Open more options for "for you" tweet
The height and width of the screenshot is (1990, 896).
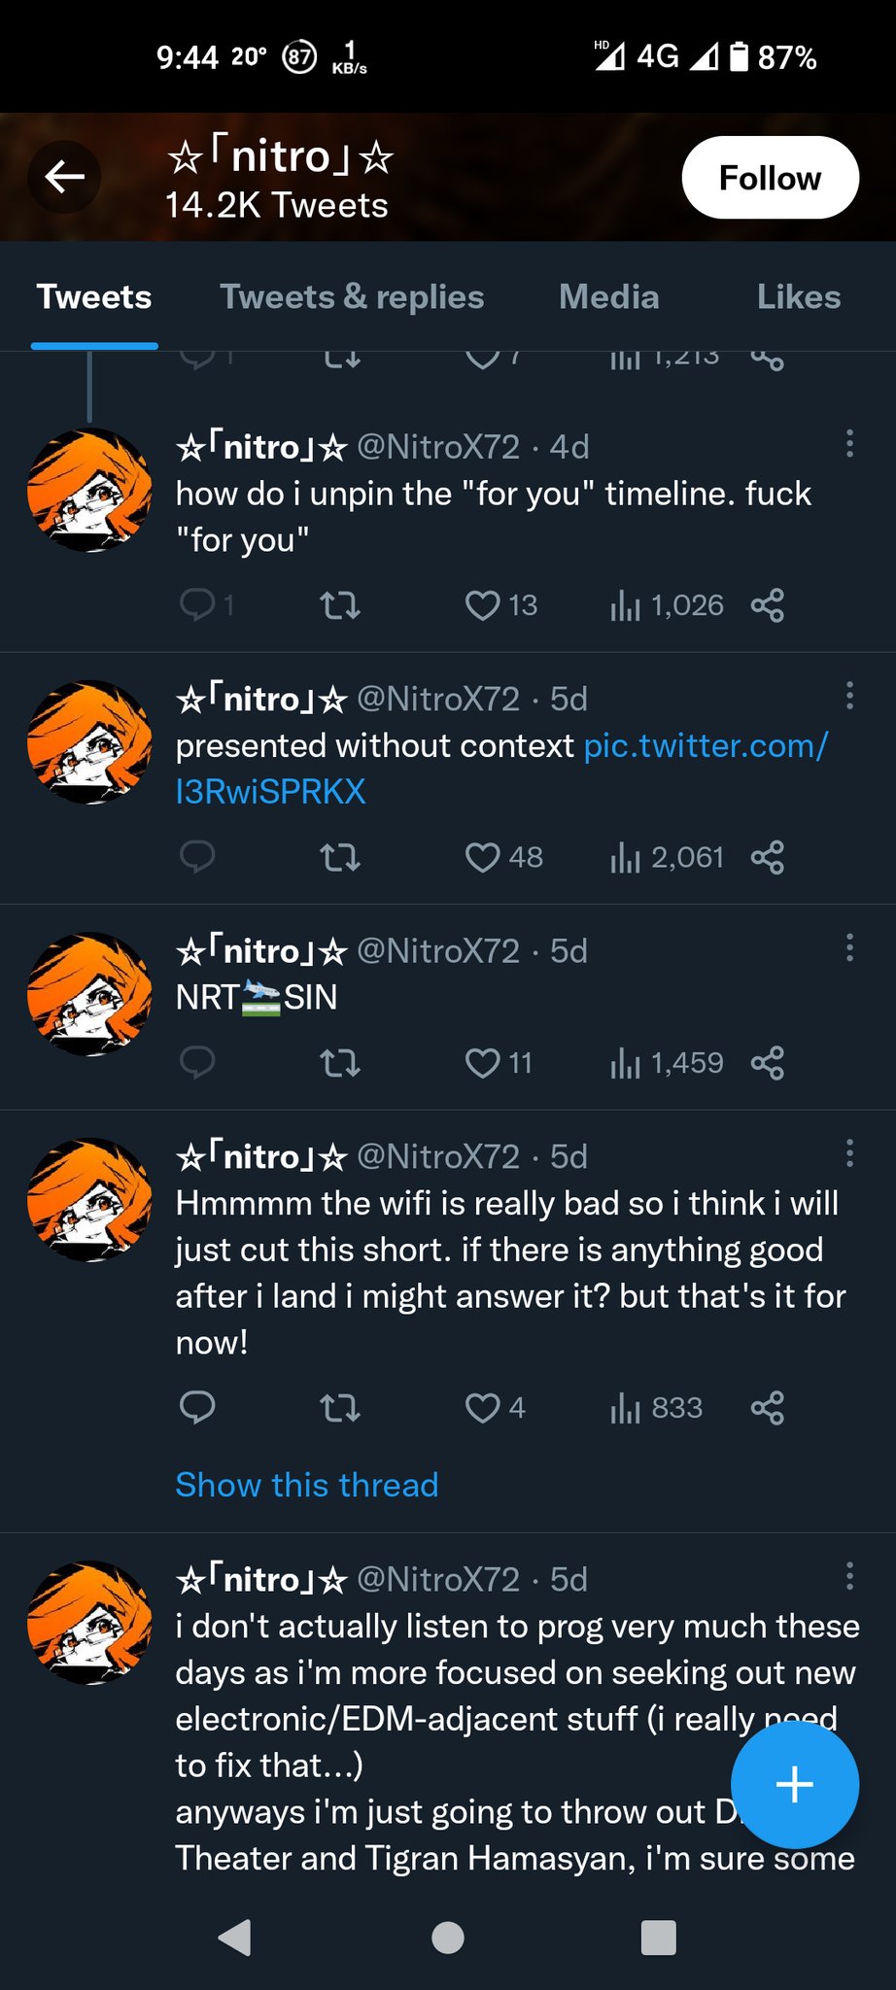pos(849,444)
